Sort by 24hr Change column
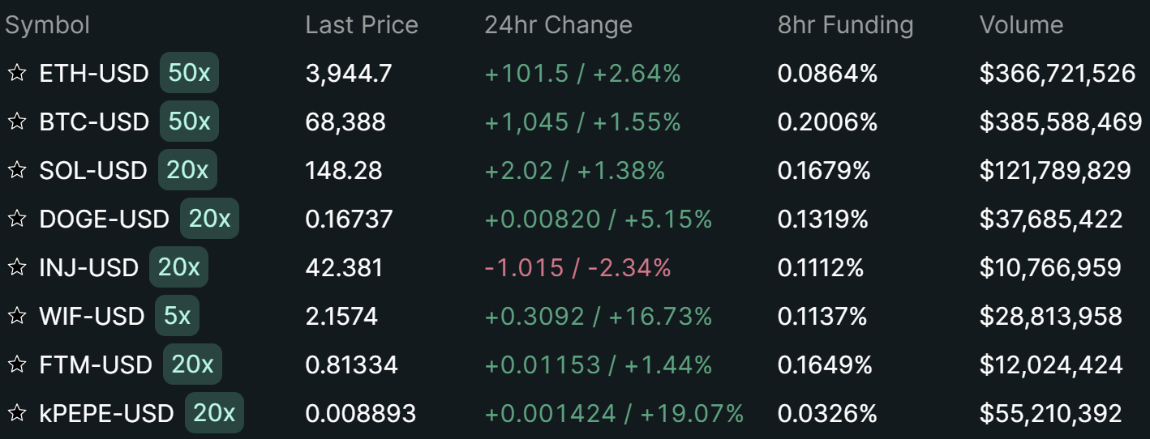This screenshot has width=1150, height=439. (x=558, y=25)
